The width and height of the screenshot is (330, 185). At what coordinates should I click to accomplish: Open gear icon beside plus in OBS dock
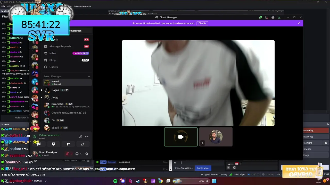coord(234,168)
